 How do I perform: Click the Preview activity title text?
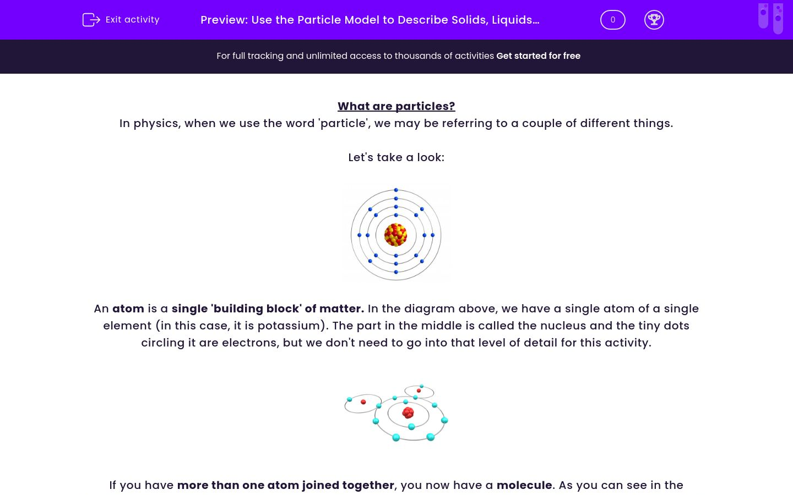pos(370,20)
